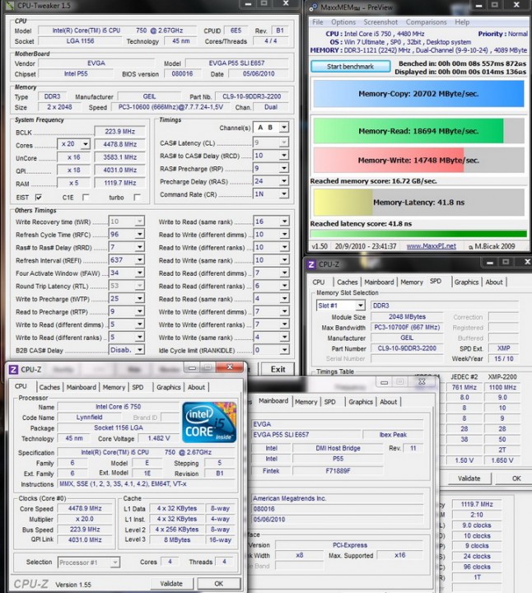This screenshot has width=532, height=593.
Task: Open the Cores multiplier x 20 dropdown
Action: pyautogui.click(x=86, y=144)
